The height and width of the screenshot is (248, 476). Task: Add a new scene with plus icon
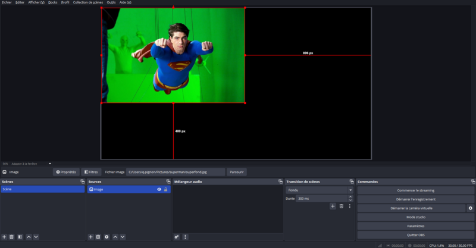point(4,237)
